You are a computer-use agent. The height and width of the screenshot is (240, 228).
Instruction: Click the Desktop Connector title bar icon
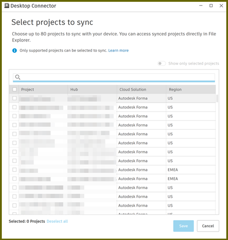tap(7, 6)
